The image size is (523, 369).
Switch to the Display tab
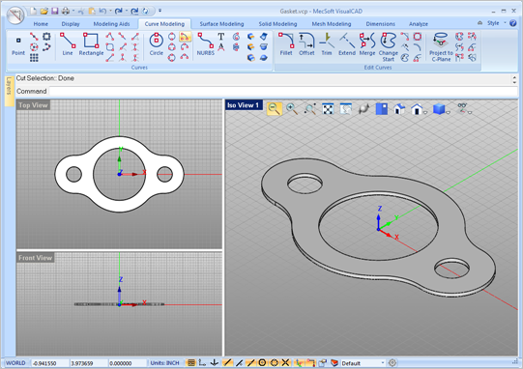(71, 24)
